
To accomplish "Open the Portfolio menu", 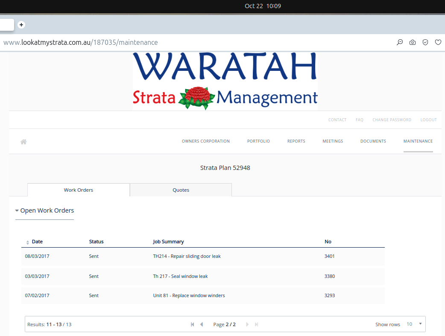I will point(258,141).
